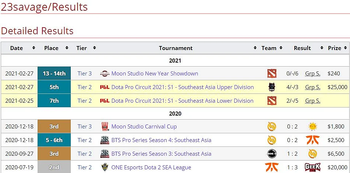Click the Geek Fam opponent logo

[x=312, y=167]
